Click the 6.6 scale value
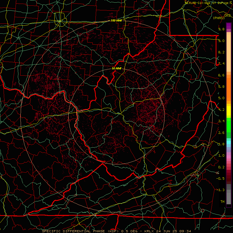The height and width of the screenshot is (233, 233). (221, 75)
